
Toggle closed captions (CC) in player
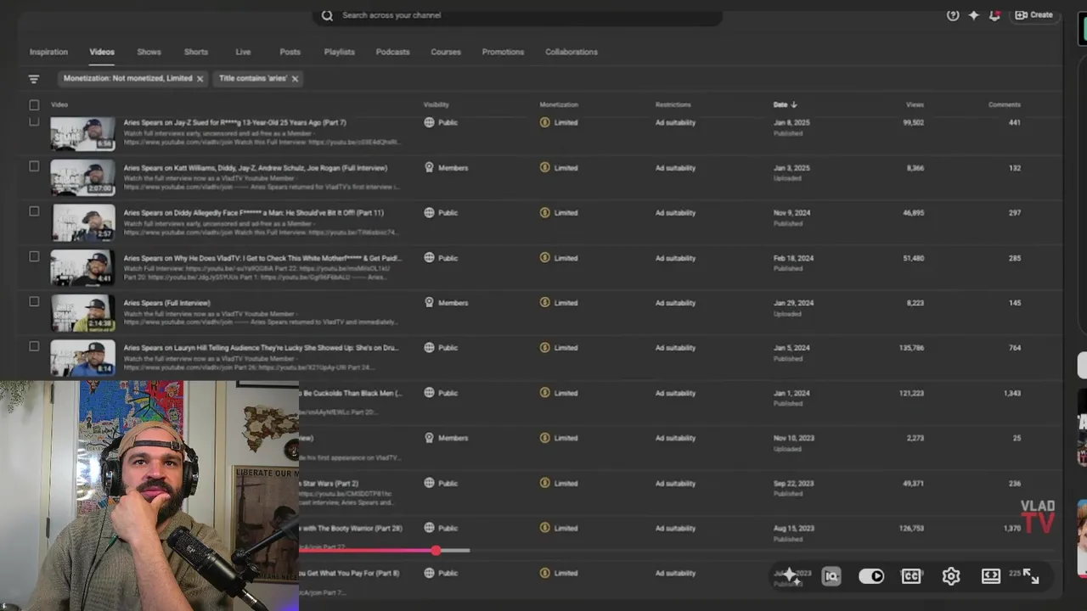coord(911,576)
